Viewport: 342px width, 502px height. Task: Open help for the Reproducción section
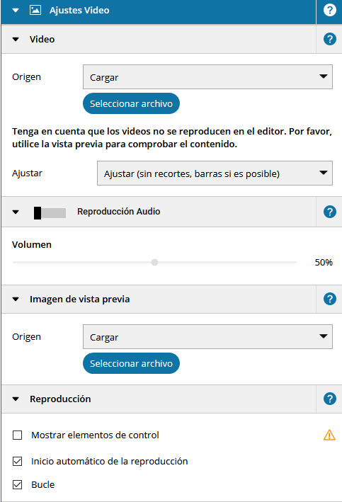(x=329, y=399)
